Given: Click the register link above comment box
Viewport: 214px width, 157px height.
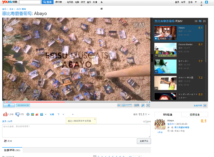Looking at the screenshot, I should (x=10, y=121).
